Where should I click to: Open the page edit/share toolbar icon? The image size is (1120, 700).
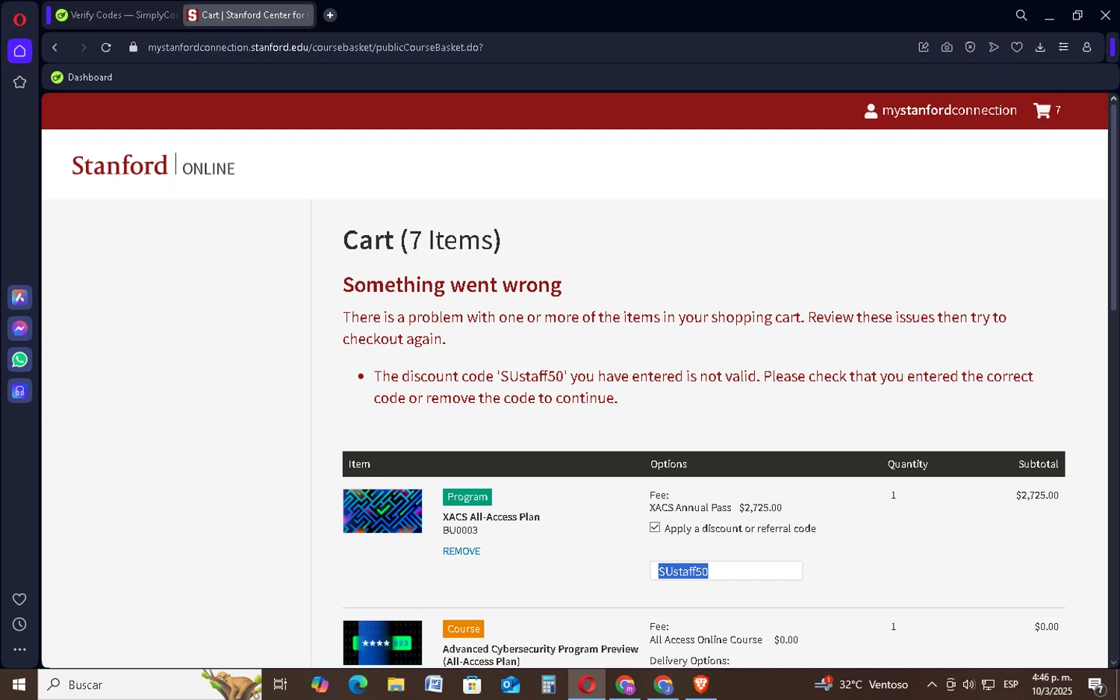924,47
